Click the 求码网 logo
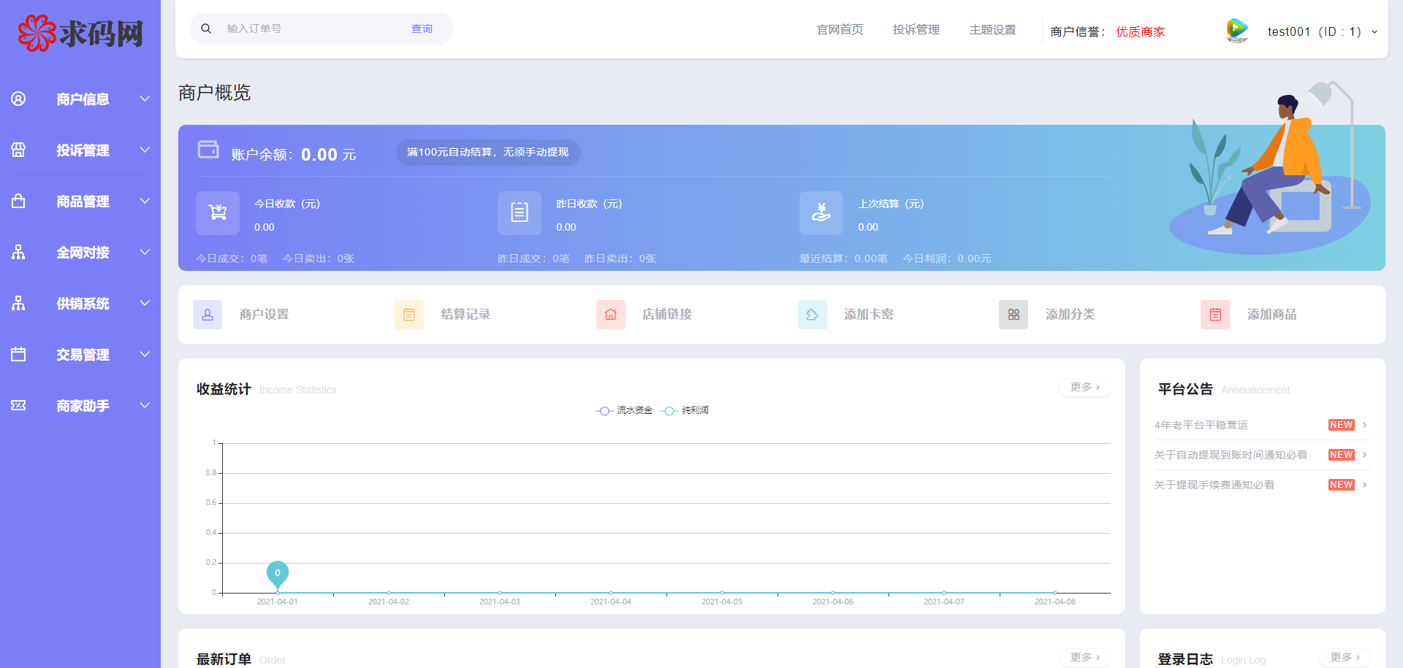The image size is (1403, 668). pos(80,33)
